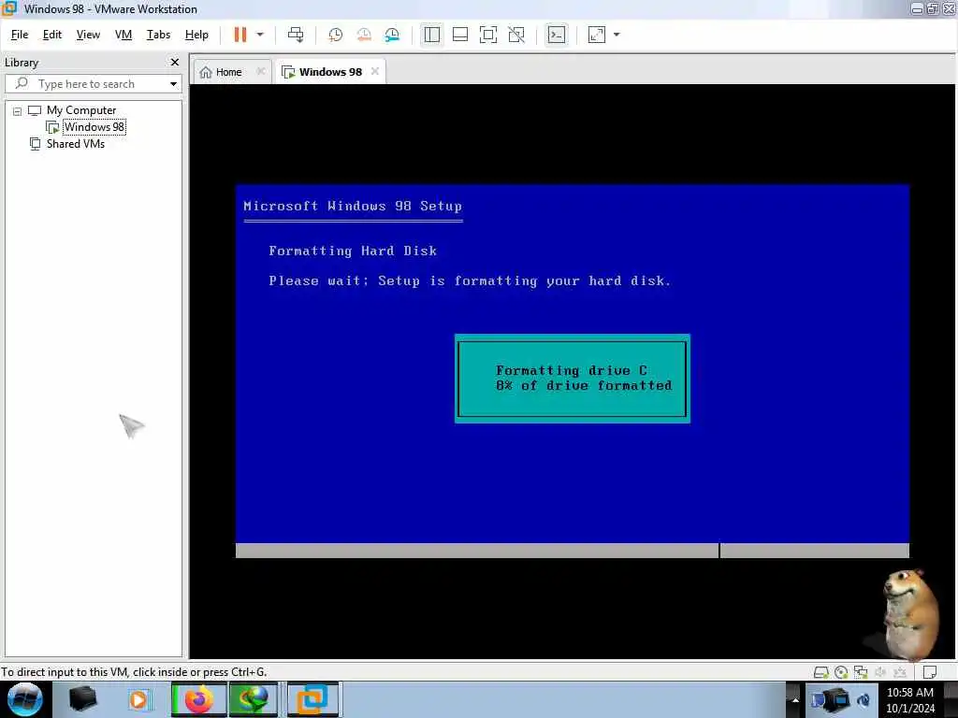Screen dimensions: 958x718
Task: Open the Tabs menu
Action: click(158, 35)
